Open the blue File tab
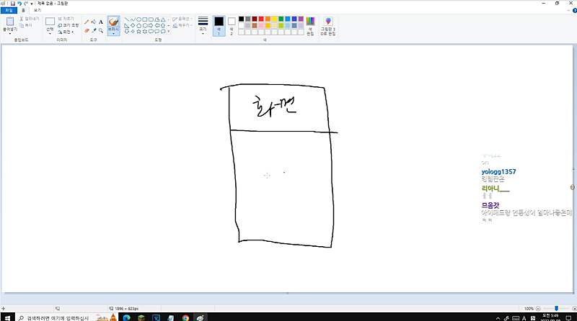This screenshot has height=321, width=577. click(8, 11)
